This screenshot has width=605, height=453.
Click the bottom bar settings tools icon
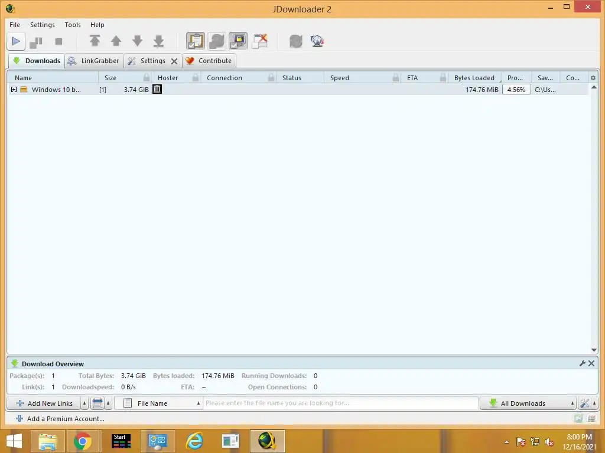[x=584, y=403]
